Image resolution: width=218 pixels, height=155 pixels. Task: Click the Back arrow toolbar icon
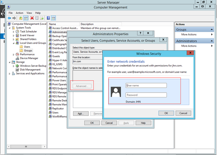point(9,18)
